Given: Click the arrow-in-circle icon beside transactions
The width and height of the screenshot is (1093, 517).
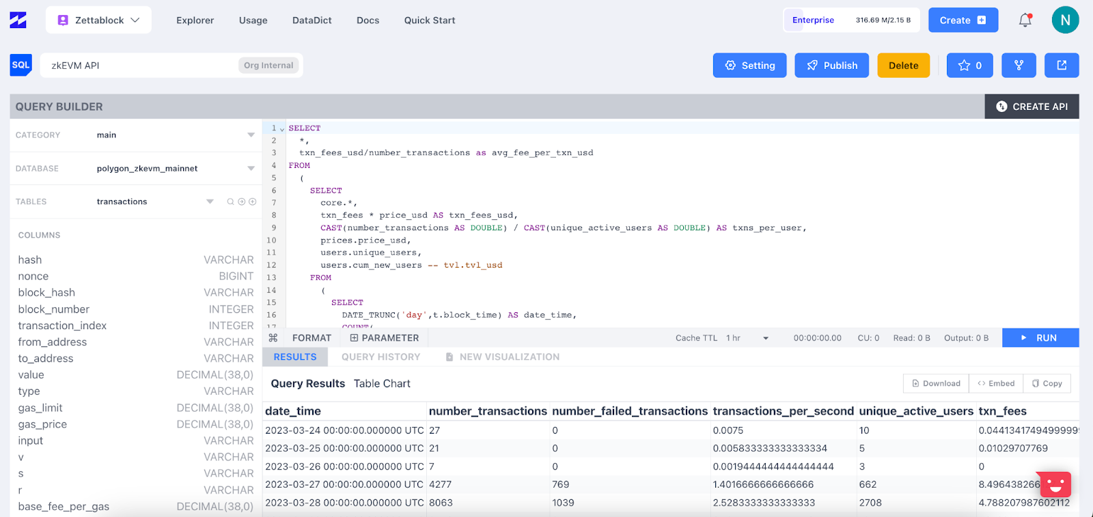Looking at the screenshot, I should pyautogui.click(x=241, y=201).
